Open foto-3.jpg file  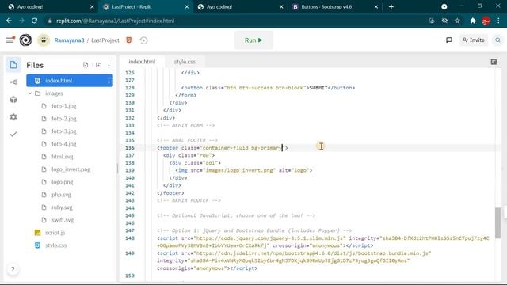[64, 131]
